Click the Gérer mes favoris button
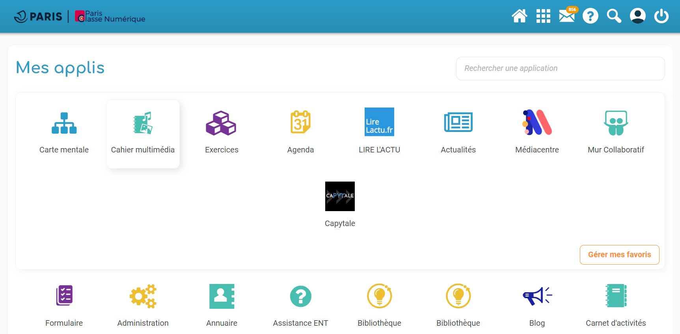 [620, 255]
